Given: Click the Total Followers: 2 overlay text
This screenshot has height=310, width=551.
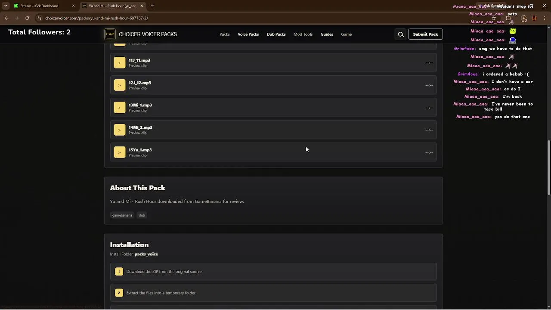Looking at the screenshot, I should [39, 32].
